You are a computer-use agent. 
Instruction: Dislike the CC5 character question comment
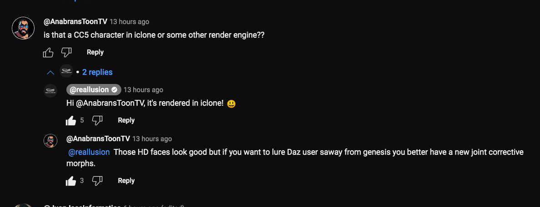[x=66, y=52]
